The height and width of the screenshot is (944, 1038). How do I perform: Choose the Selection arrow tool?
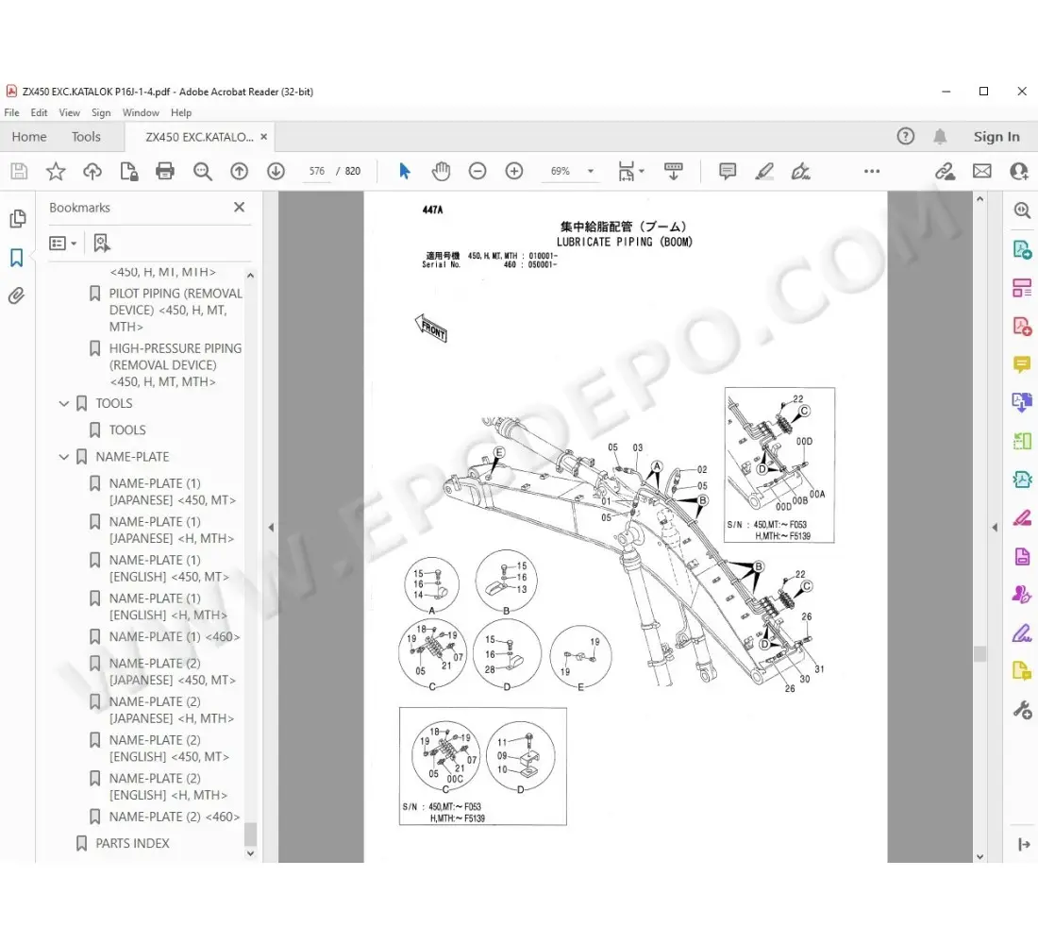(x=405, y=172)
